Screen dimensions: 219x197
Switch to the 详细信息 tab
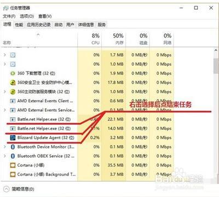(x=86, y=25)
